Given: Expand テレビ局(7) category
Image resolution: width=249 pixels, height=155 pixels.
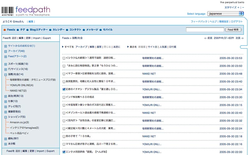Looking at the screenshot, I should click(x=6, y=107).
